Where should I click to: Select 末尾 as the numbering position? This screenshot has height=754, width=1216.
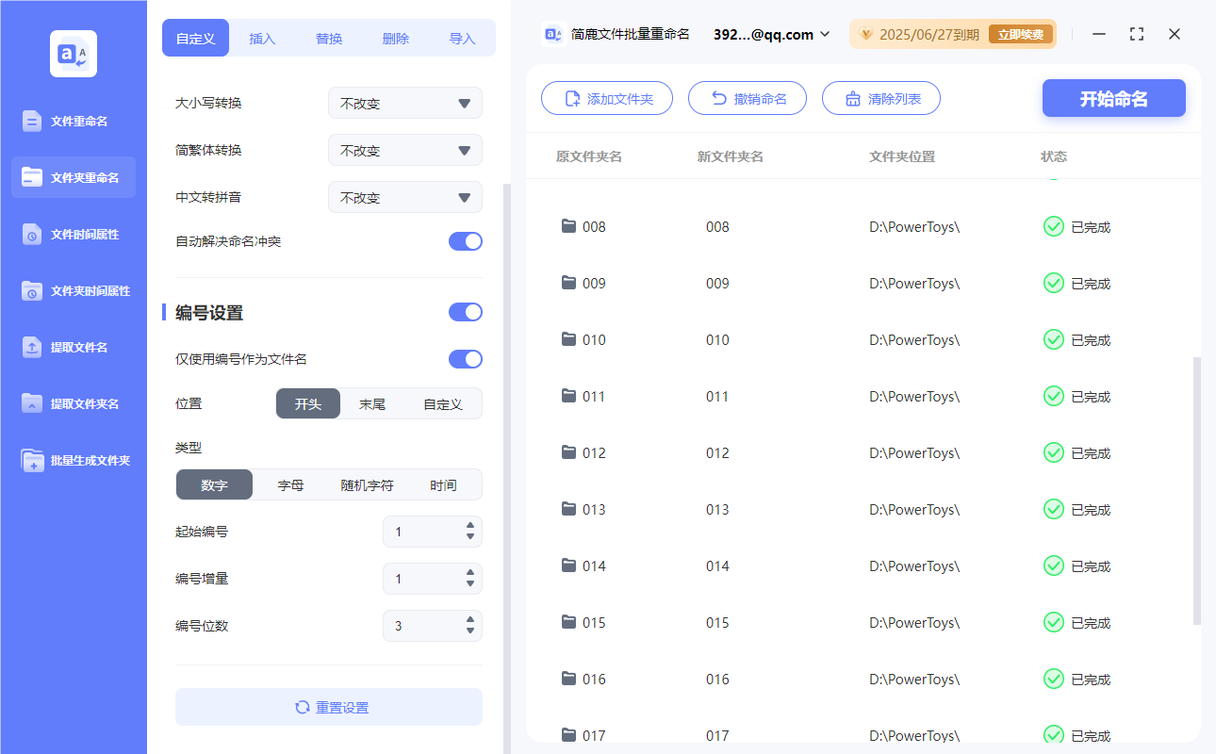tap(374, 402)
